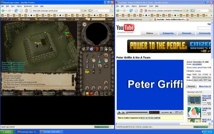Select YouTube Channels tab
Image resolution: width=214 pixels, height=134 pixels.
click(x=186, y=33)
